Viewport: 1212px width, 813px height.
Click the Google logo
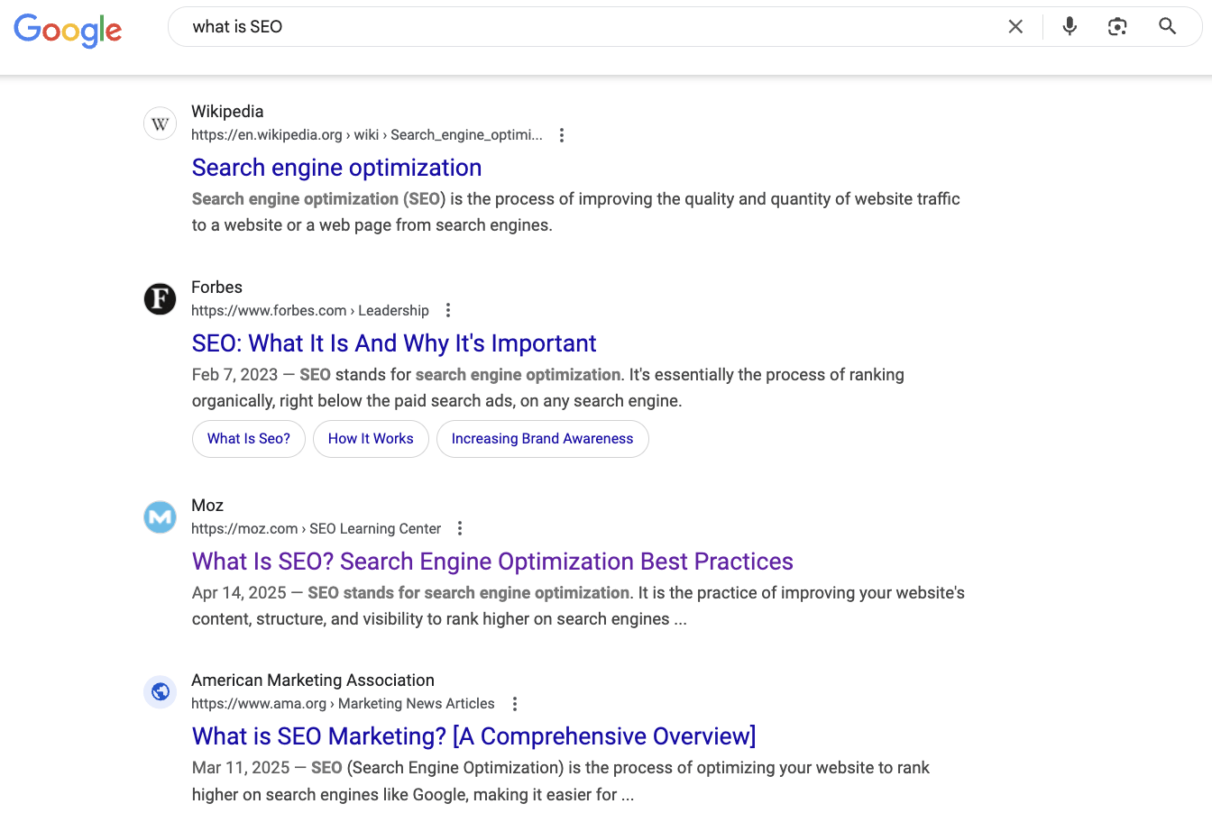coord(68,30)
